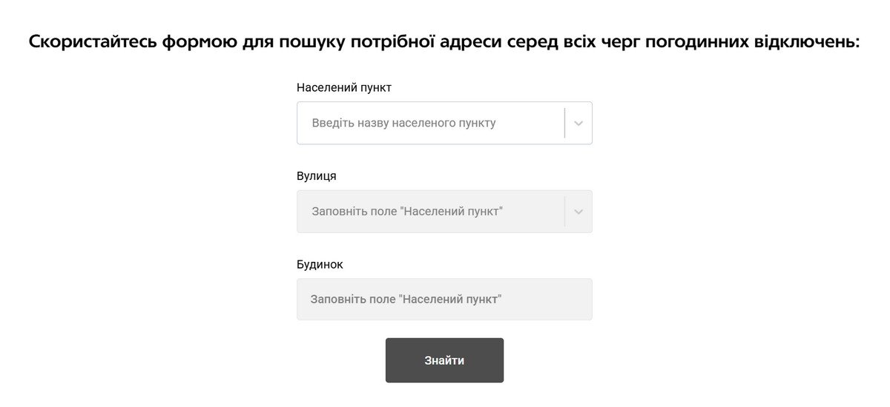Click the Вулиця combo box field
890x407 pixels.
tap(430, 212)
